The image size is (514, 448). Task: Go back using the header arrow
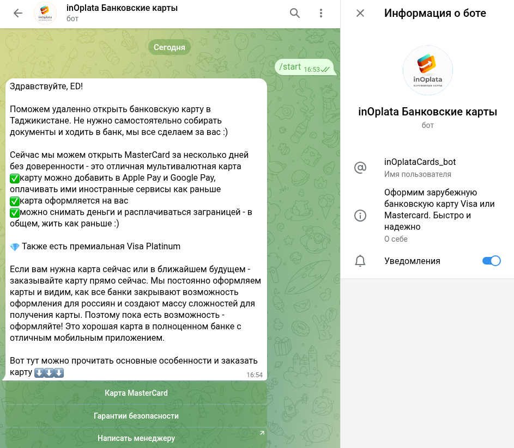18,14
